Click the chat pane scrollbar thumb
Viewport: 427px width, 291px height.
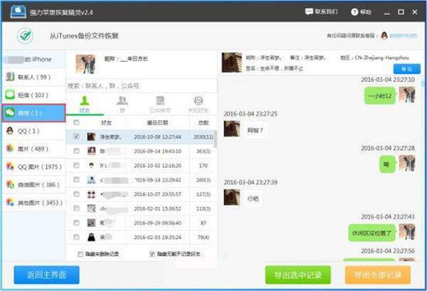(x=423, y=83)
